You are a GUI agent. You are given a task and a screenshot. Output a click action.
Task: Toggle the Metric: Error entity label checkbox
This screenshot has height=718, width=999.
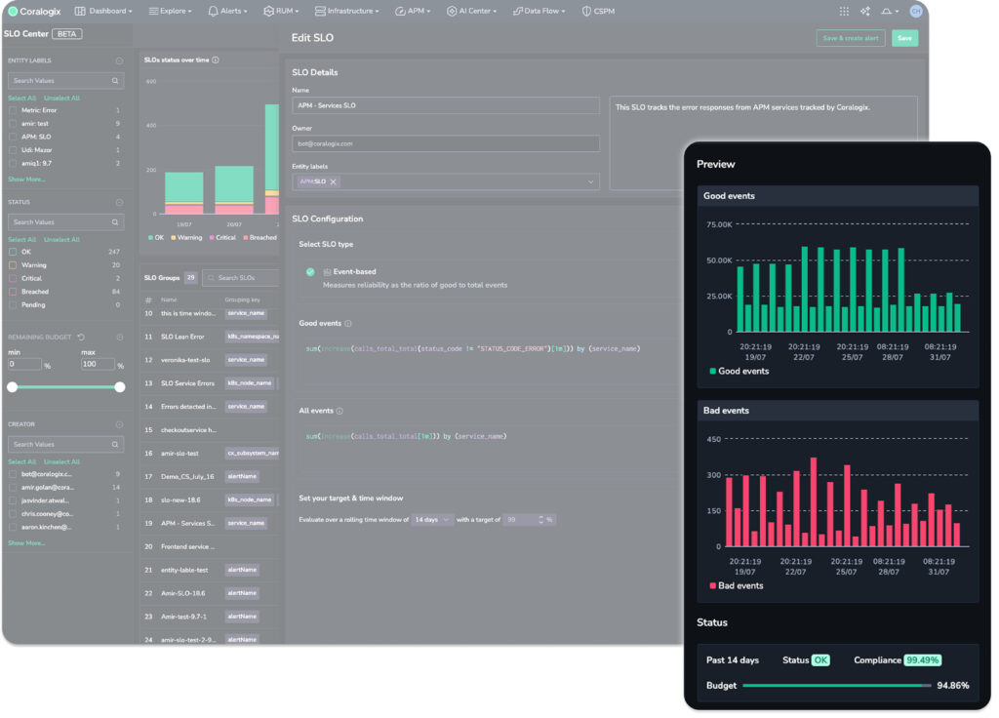(x=13, y=110)
